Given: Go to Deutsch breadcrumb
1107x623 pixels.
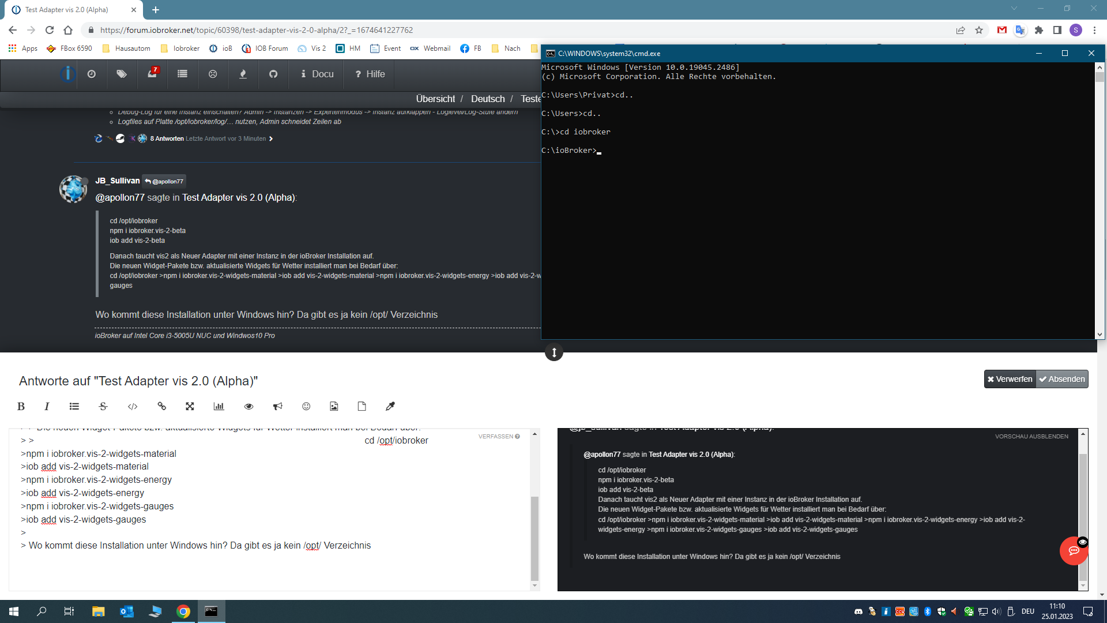Looking at the screenshot, I should tap(488, 99).
